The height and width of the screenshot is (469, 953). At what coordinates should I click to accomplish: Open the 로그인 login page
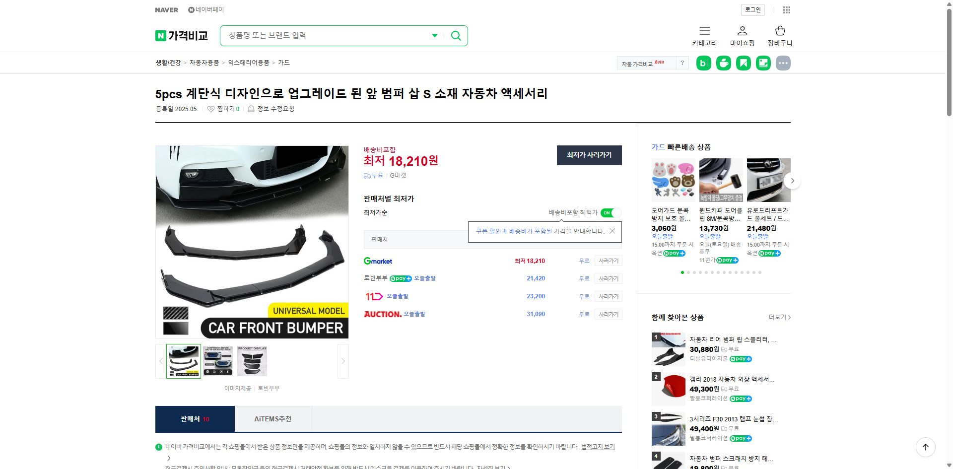click(x=752, y=9)
